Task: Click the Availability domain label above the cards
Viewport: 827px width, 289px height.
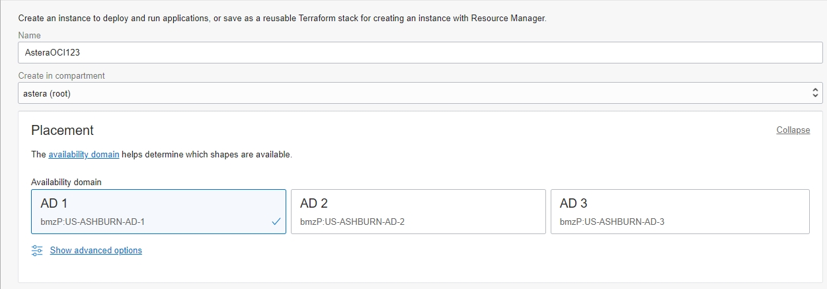Action: click(66, 182)
